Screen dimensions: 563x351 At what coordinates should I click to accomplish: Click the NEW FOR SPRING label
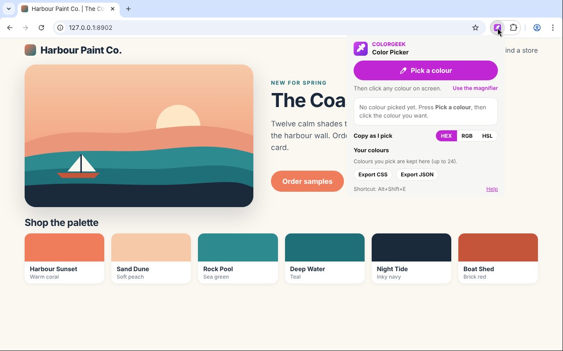pyautogui.click(x=299, y=82)
